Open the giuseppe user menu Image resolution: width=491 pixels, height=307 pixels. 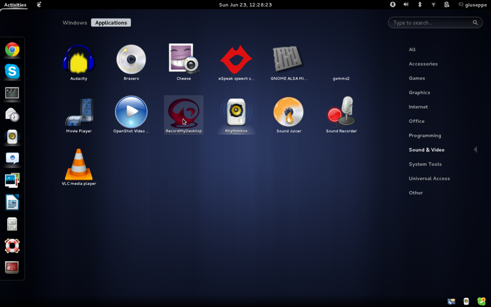[x=472, y=5]
